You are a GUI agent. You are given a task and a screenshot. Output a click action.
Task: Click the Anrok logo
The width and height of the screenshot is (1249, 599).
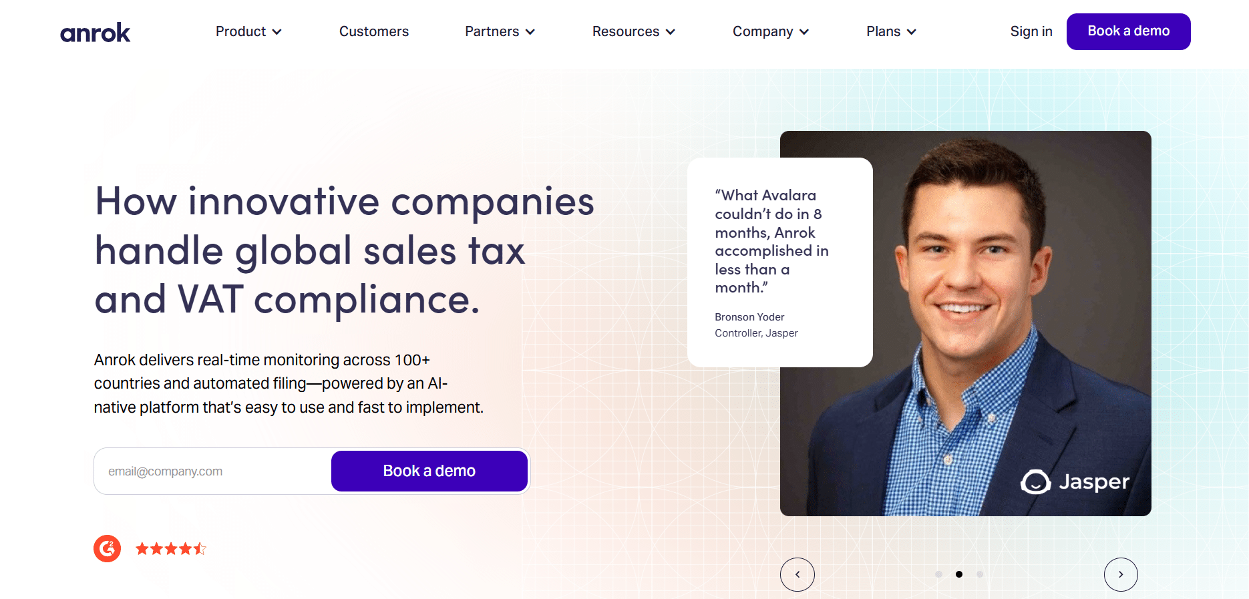pyautogui.click(x=95, y=32)
